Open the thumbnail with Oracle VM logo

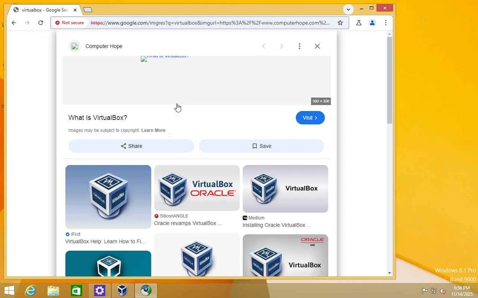[285, 256]
